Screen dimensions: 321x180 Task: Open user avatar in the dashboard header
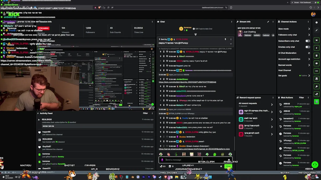313,14
